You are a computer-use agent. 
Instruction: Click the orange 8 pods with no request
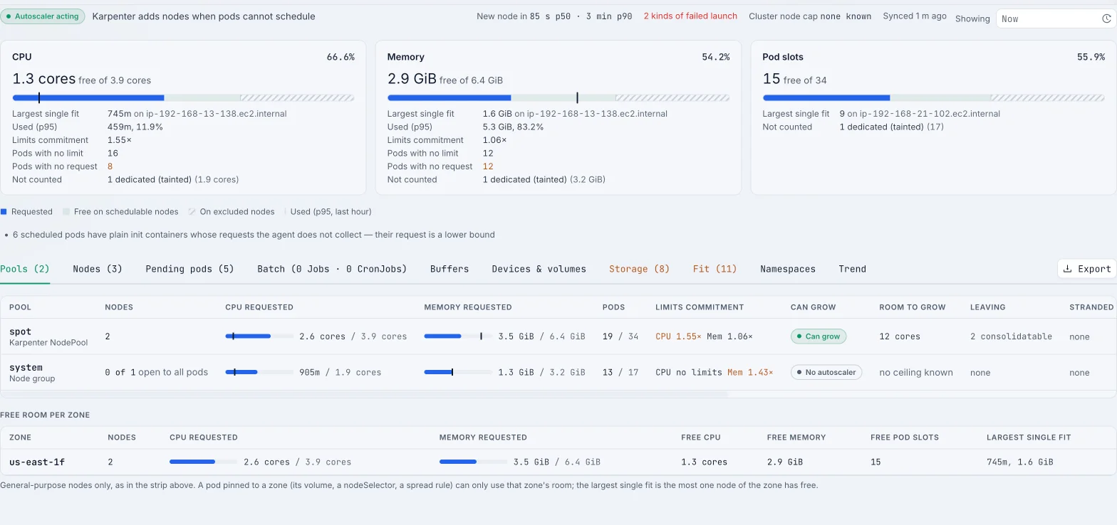point(110,166)
